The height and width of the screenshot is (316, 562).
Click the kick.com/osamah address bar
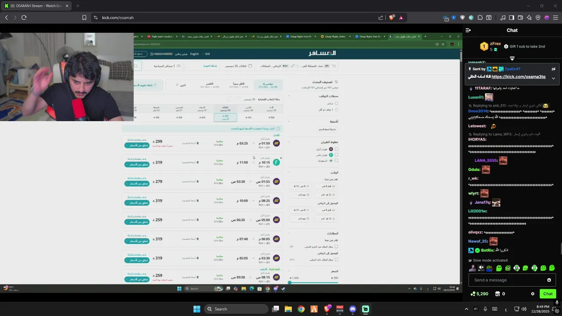[237, 18]
